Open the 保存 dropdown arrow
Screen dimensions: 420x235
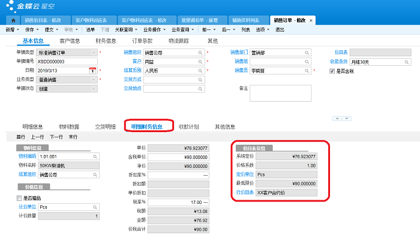pos(37,30)
